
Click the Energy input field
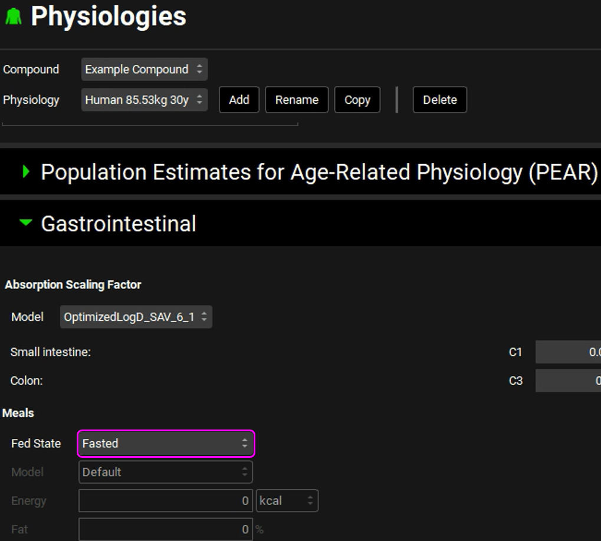pyautogui.click(x=165, y=501)
